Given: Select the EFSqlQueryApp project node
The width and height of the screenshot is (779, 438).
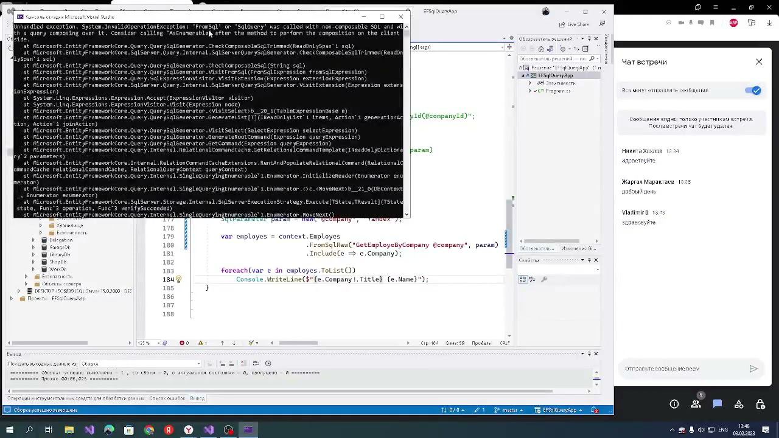Looking at the screenshot, I should pyautogui.click(x=556, y=75).
